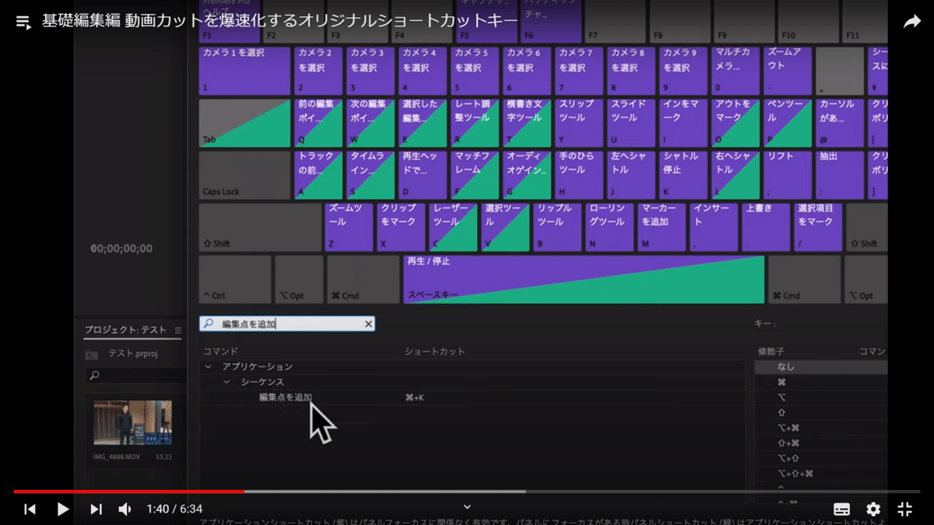Image resolution: width=934 pixels, height=525 pixels.
Task: Switch to miniplayer mode
Action: (x=904, y=509)
